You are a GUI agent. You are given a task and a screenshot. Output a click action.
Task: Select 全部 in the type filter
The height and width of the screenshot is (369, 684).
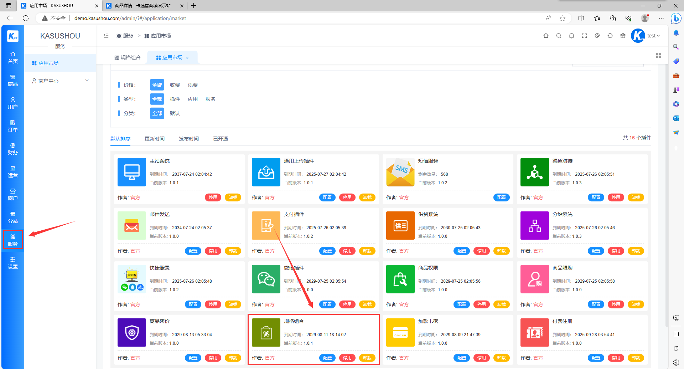(157, 99)
